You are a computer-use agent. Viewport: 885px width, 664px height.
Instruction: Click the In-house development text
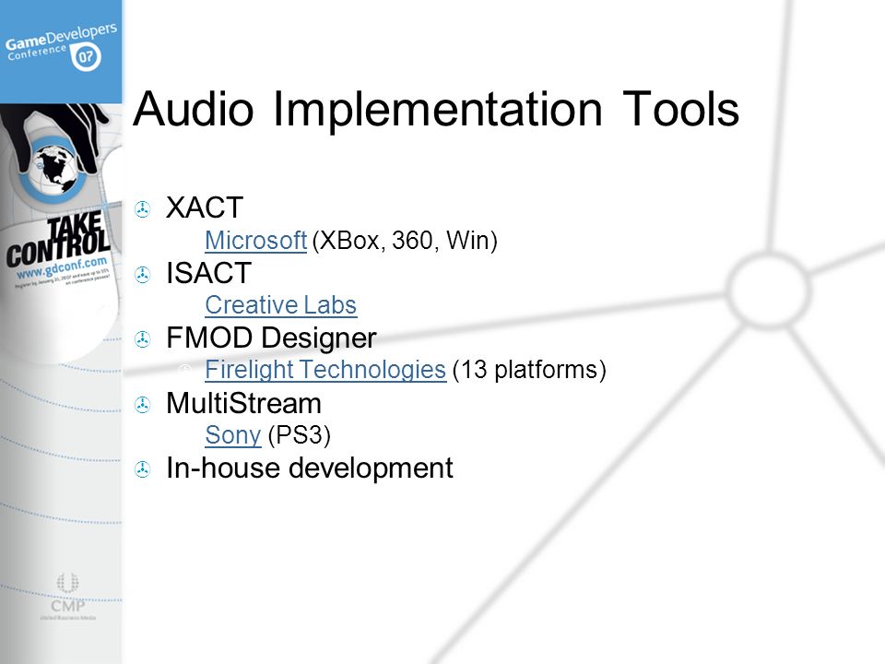pos(310,468)
